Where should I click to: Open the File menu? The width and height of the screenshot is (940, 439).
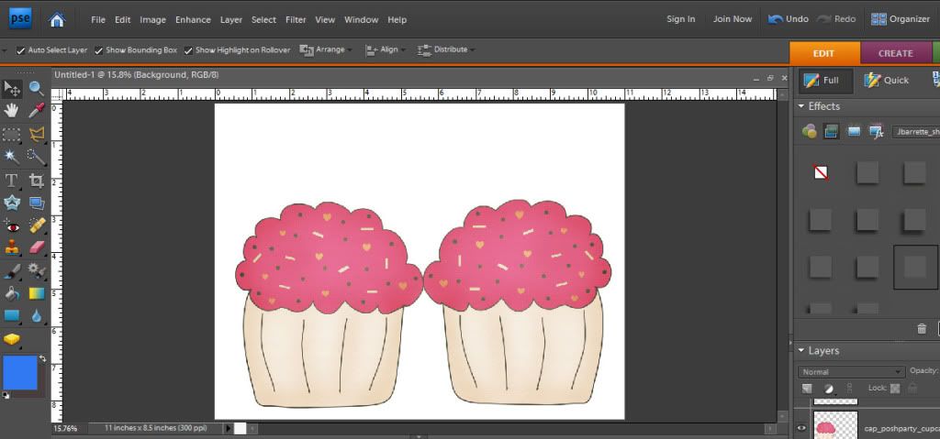click(x=98, y=20)
